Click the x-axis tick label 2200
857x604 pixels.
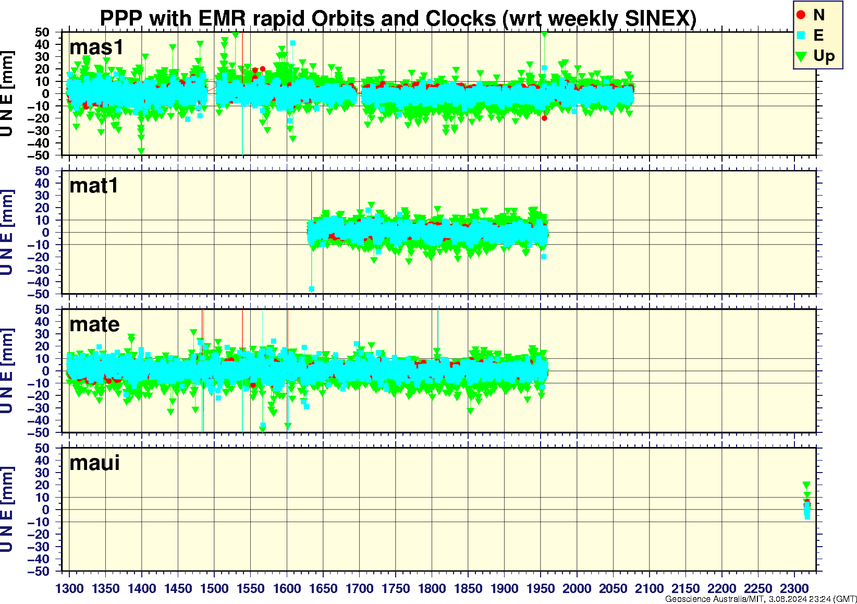pos(721,588)
